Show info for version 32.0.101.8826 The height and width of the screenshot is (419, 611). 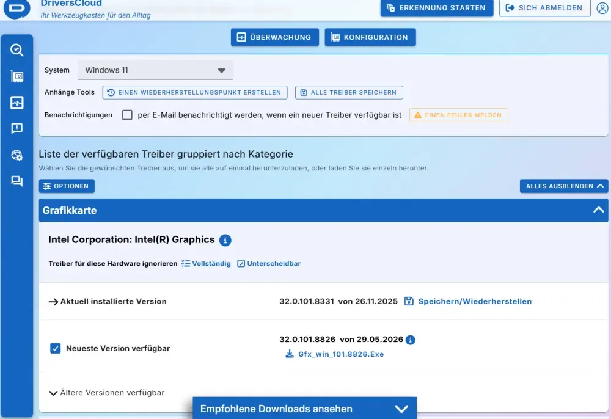coord(411,340)
